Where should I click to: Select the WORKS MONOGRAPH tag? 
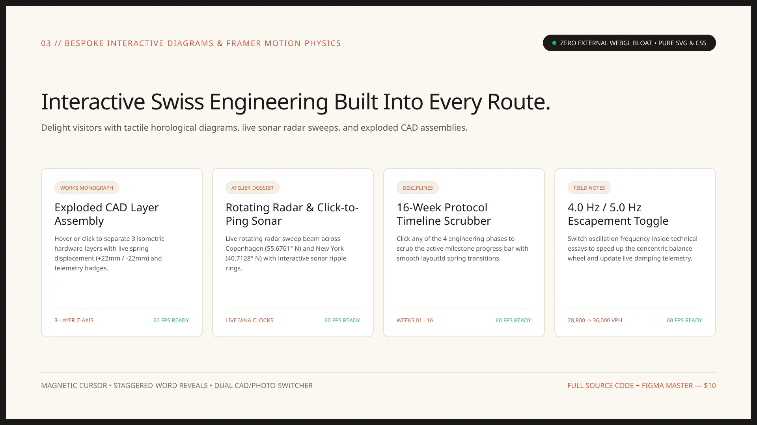(x=87, y=188)
